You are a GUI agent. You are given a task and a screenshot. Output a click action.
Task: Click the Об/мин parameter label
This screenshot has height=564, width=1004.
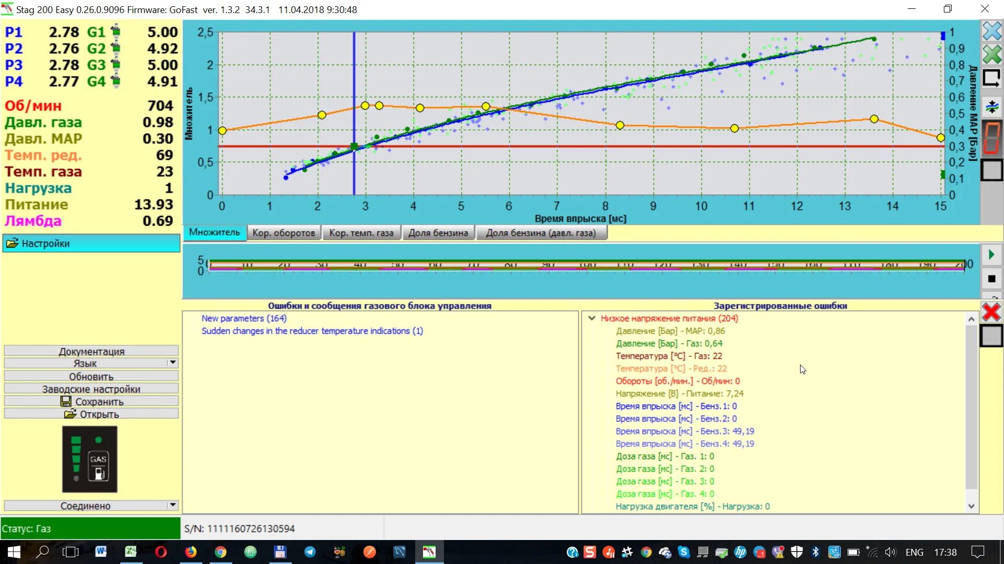33,105
